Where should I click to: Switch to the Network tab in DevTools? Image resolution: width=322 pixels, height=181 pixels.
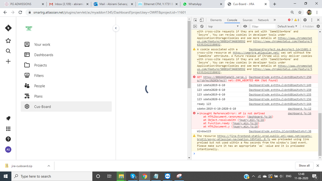(x=263, y=20)
